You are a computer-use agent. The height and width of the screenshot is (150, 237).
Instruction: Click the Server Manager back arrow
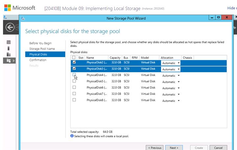10,28
